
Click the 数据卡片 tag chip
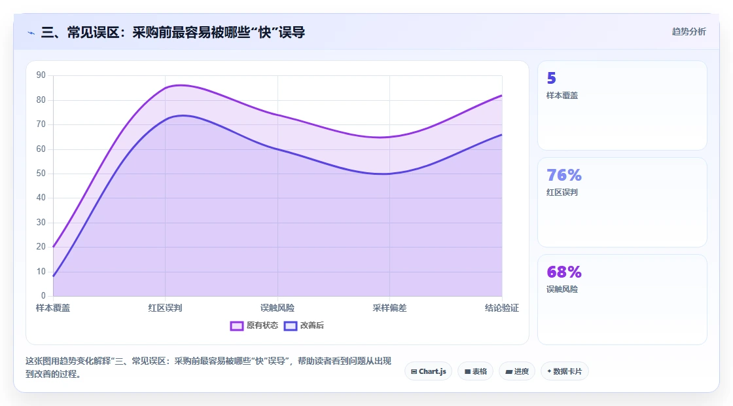pos(565,371)
